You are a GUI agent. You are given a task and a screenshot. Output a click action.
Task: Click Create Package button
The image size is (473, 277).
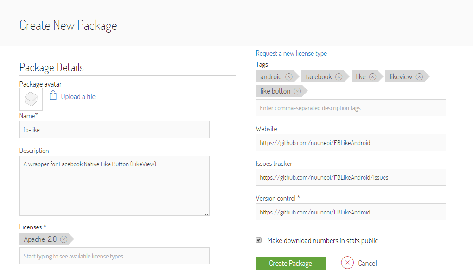click(x=290, y=263)
